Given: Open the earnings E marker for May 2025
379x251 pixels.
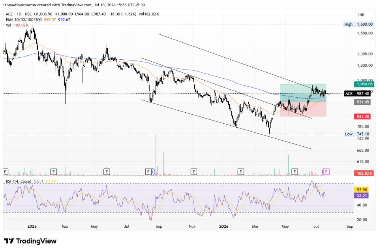Looking at the screenshot, I should coord(107,172).
